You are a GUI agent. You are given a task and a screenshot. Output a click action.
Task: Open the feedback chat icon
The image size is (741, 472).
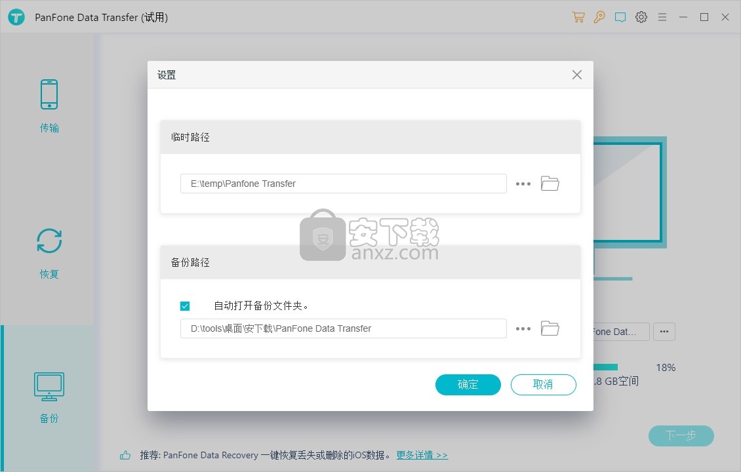(x=620, y=18)
